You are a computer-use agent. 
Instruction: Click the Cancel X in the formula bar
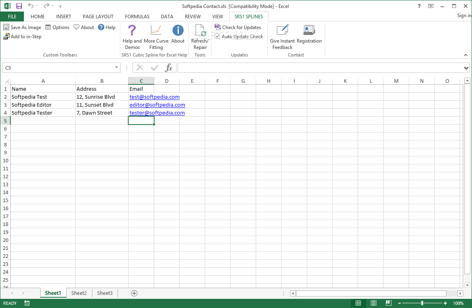click(x=140, y=68)
